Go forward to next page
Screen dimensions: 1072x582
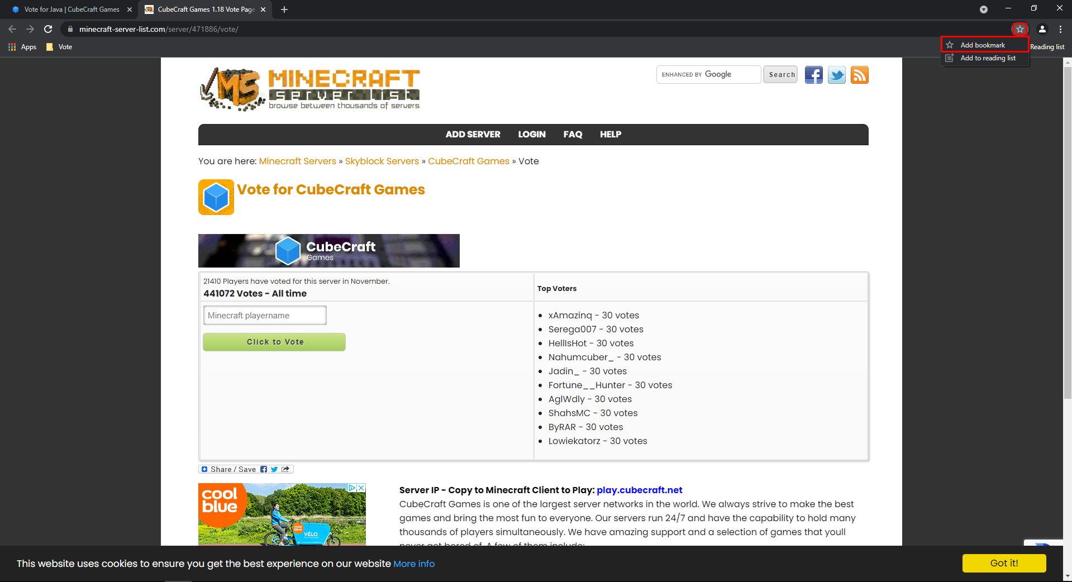click(x=30, y=29)
